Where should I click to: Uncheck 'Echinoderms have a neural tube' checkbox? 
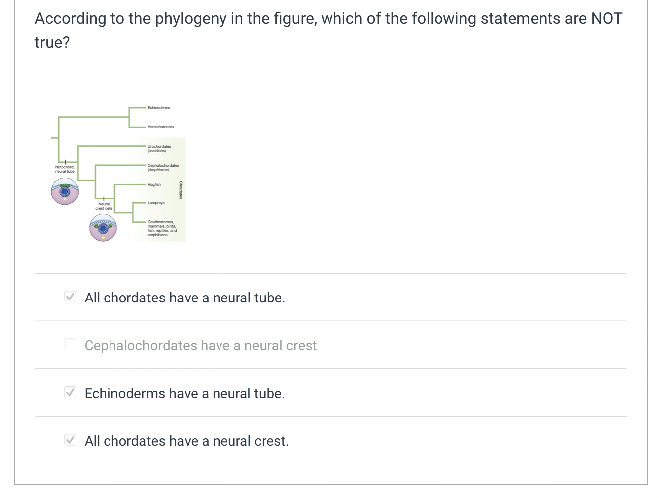coord(70,393)
